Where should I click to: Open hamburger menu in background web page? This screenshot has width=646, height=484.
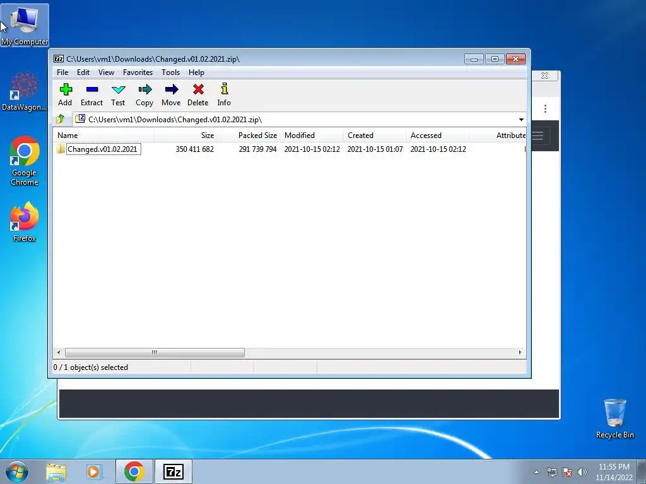point(538,136)
